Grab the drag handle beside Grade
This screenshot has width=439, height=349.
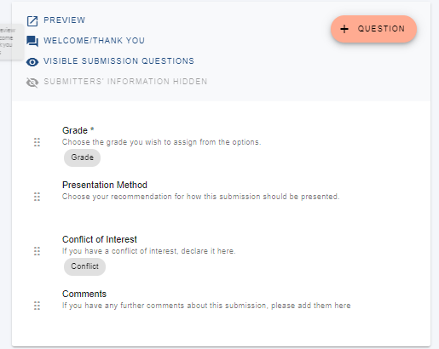tap(37, 142)
